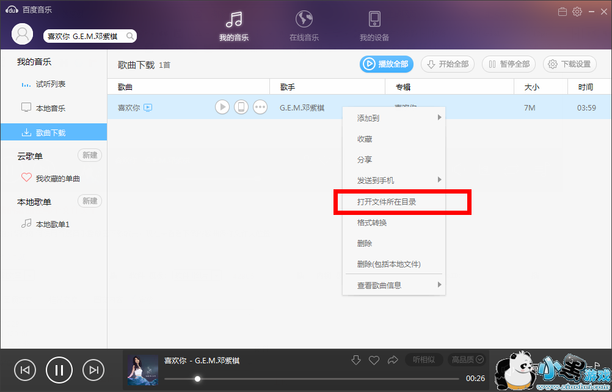Open the 高品质 quality dropdown

coord(468,360)
